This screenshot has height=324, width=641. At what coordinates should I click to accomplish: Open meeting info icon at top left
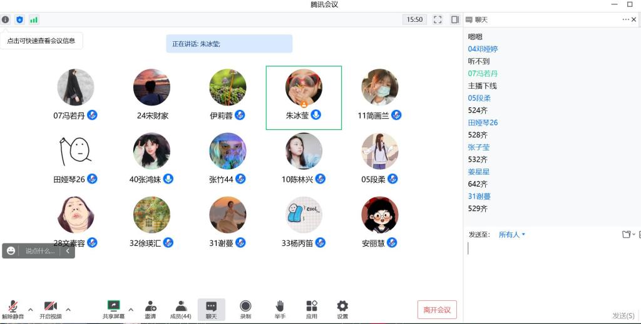(x=6, y=19)
